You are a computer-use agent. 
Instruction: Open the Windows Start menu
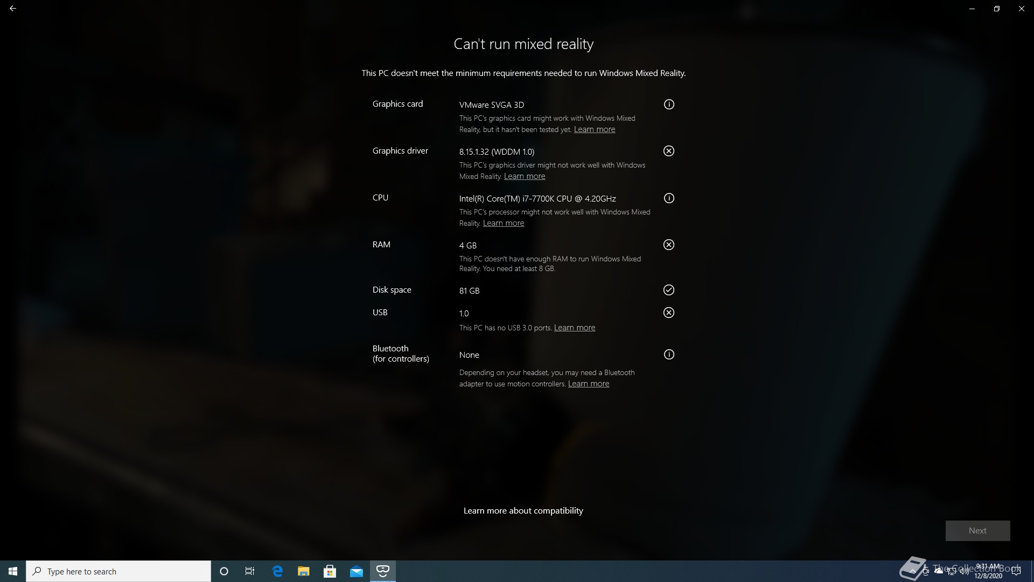click(13, 571)
